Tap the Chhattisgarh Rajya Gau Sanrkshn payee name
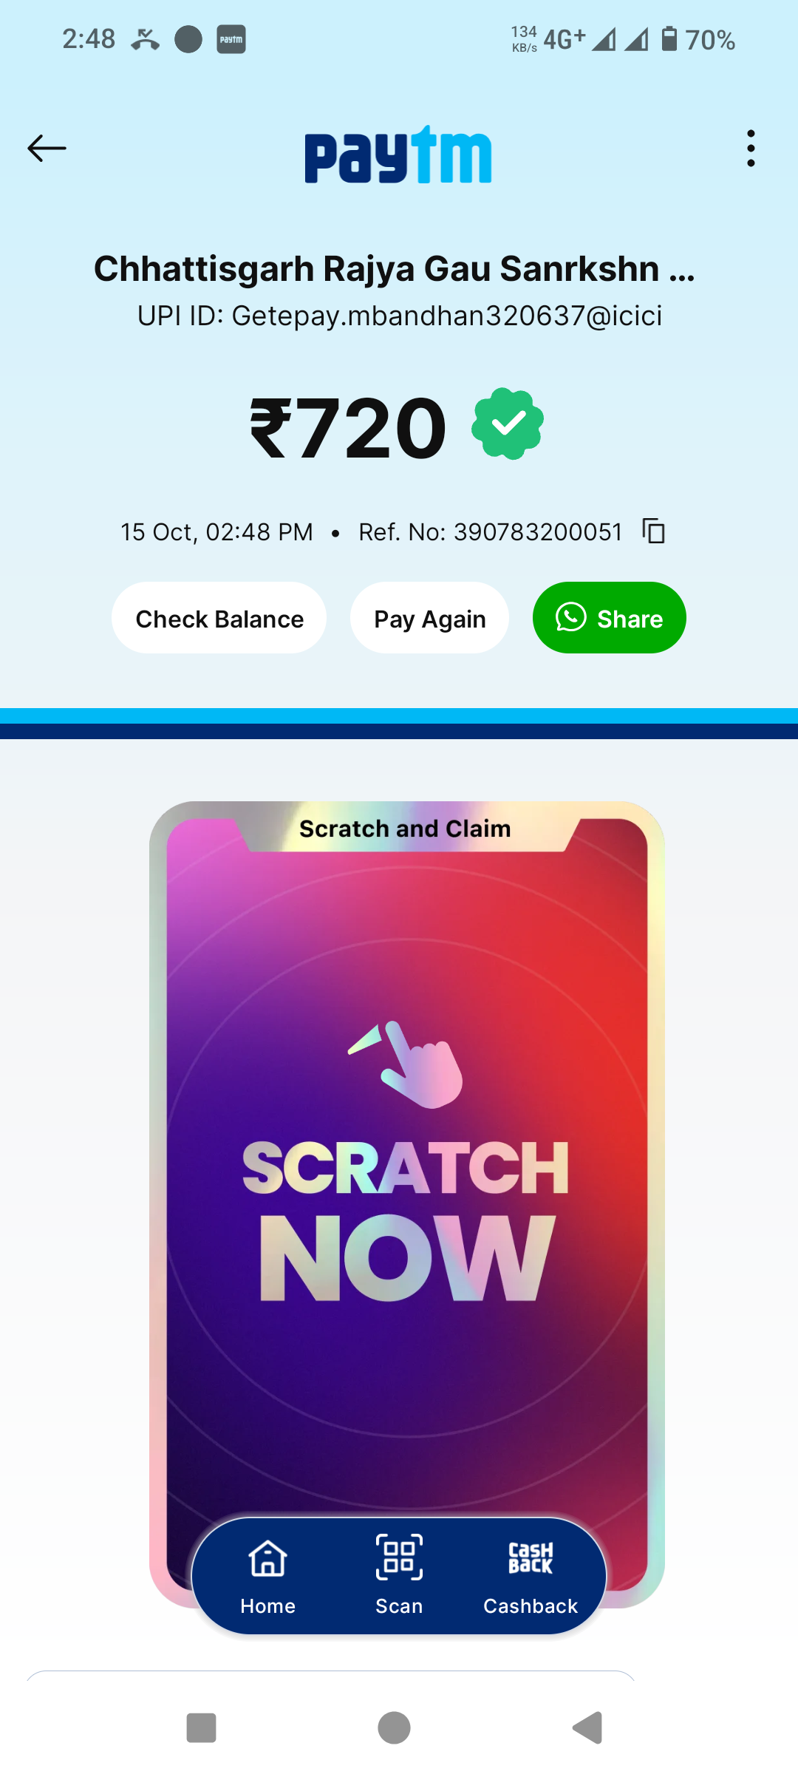This screenshot has width=798, height=1774. [395, 268]
